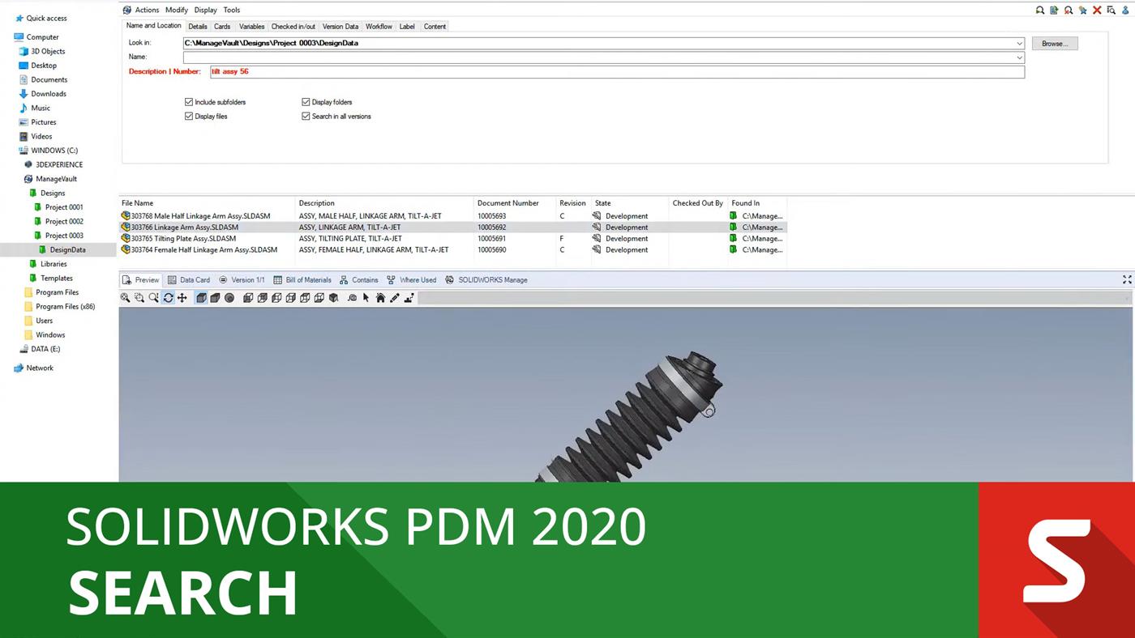
Task: Click the Home view icon in preview toolbar
Action: click(380, 298)
